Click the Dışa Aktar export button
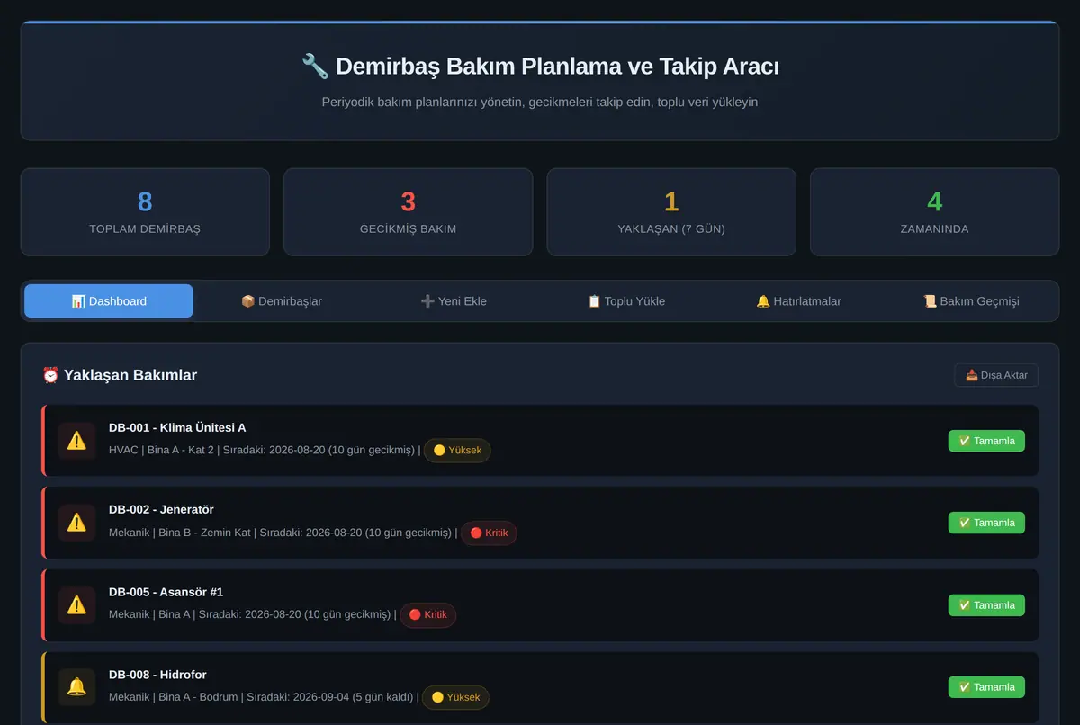Image resolution: width=1080 pixels, height=725 pixels. [x=996, y=375]
